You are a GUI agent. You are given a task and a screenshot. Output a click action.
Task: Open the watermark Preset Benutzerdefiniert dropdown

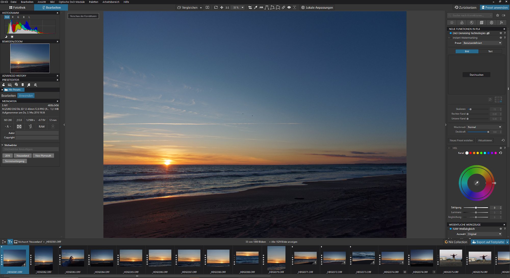(x=482, y=43)
